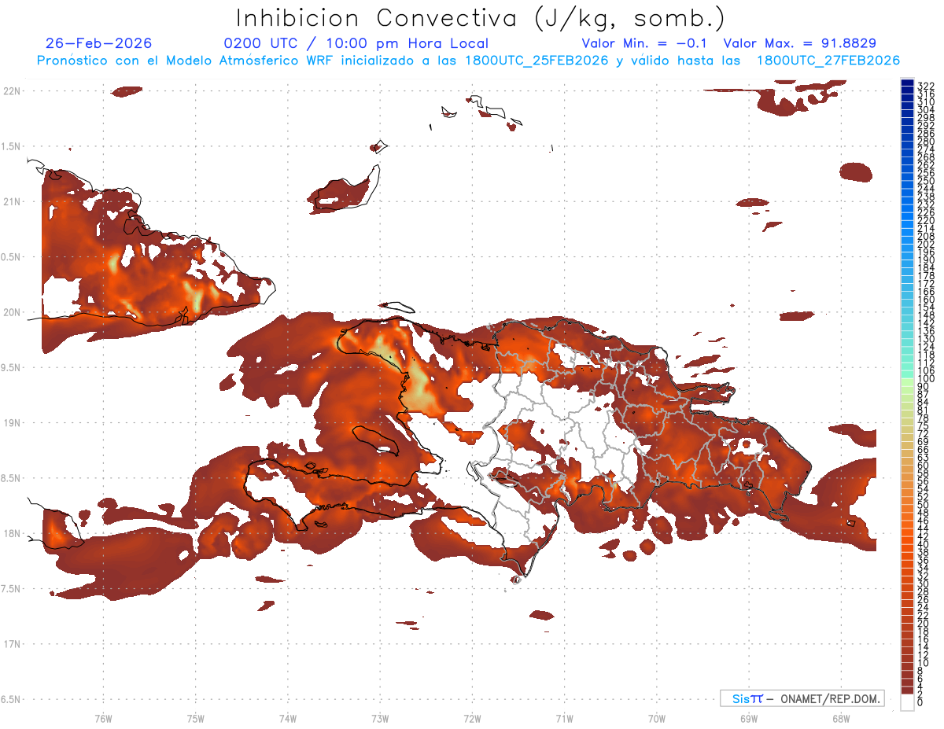Image resolution: width=944 pixels, height=729 pixels.
Task: Click the white bottom swatch of the color scale
Action: coord(907,703)
